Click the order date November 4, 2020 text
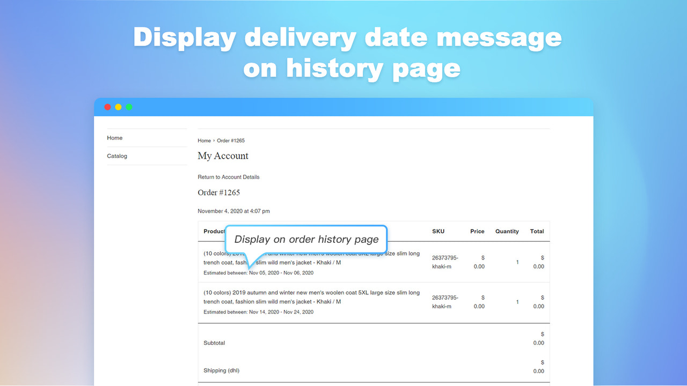 [x=233, y=211]
